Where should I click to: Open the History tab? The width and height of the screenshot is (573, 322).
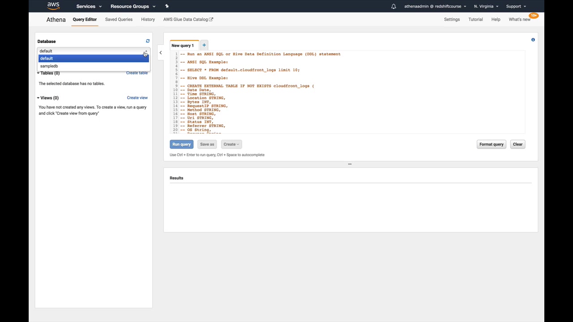[x=148, y=19]
